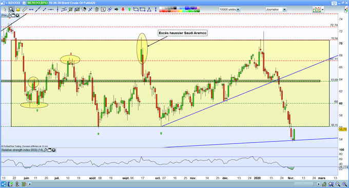The height and width of the screenshot is (188, 349).
Task: Click the Prix panel label
Action: coord(4,15)
